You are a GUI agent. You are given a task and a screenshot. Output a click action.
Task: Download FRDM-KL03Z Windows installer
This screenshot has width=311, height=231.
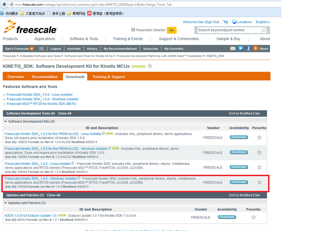[x=238, y=152]
